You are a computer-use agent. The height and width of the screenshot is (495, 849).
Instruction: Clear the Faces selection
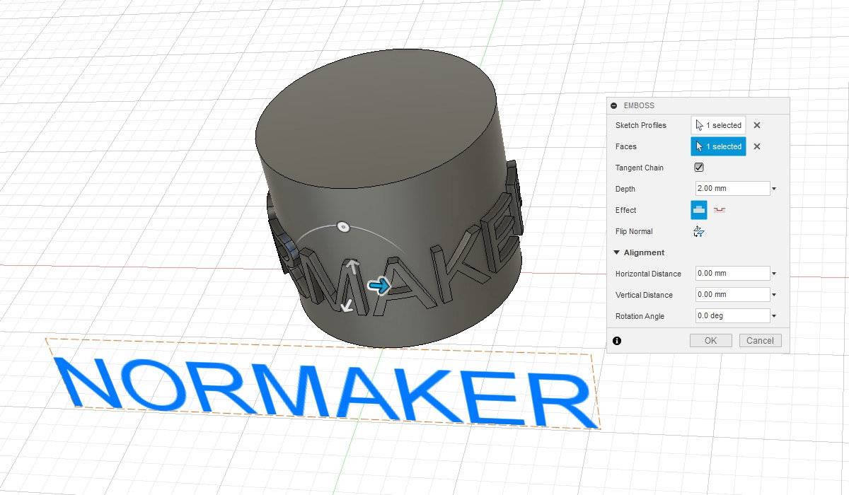[x=756, y=146]
